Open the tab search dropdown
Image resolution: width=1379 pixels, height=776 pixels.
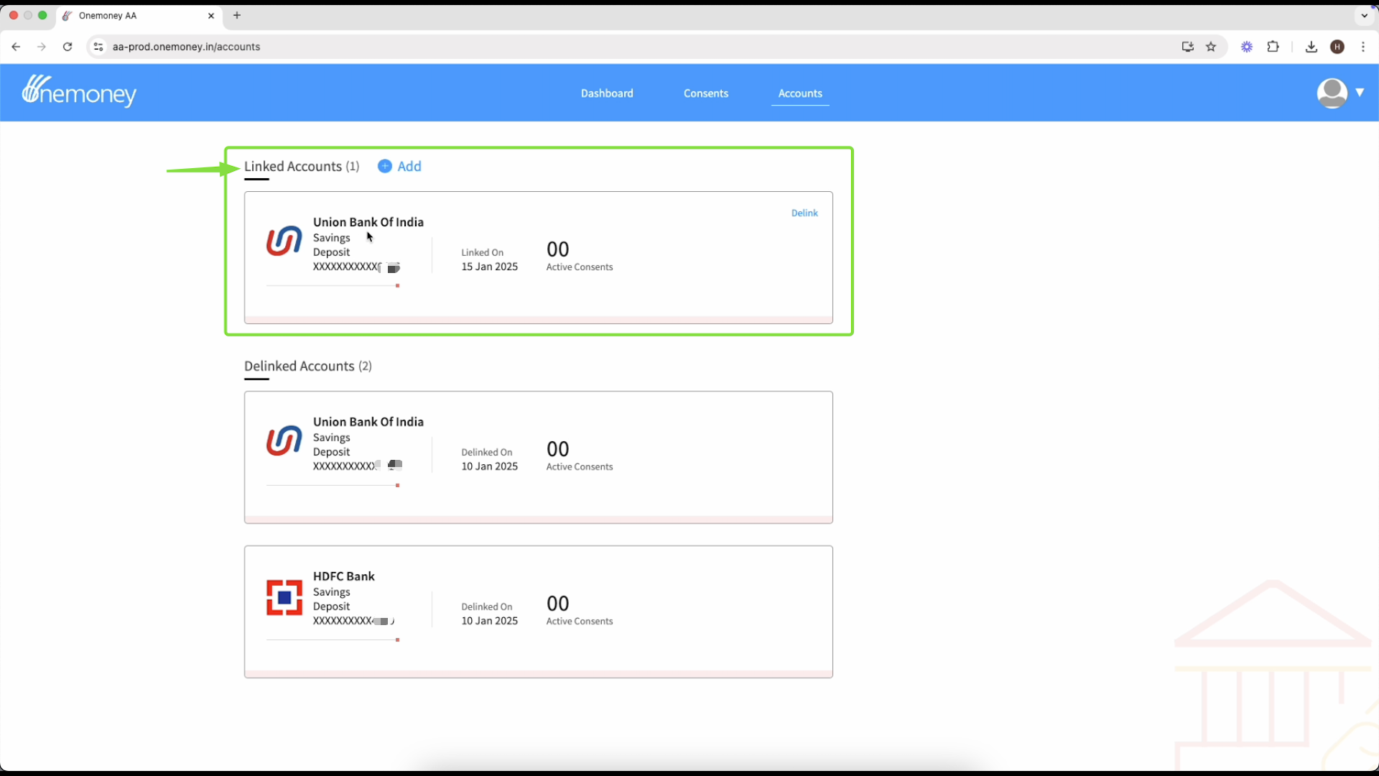tap(1365, 15)
